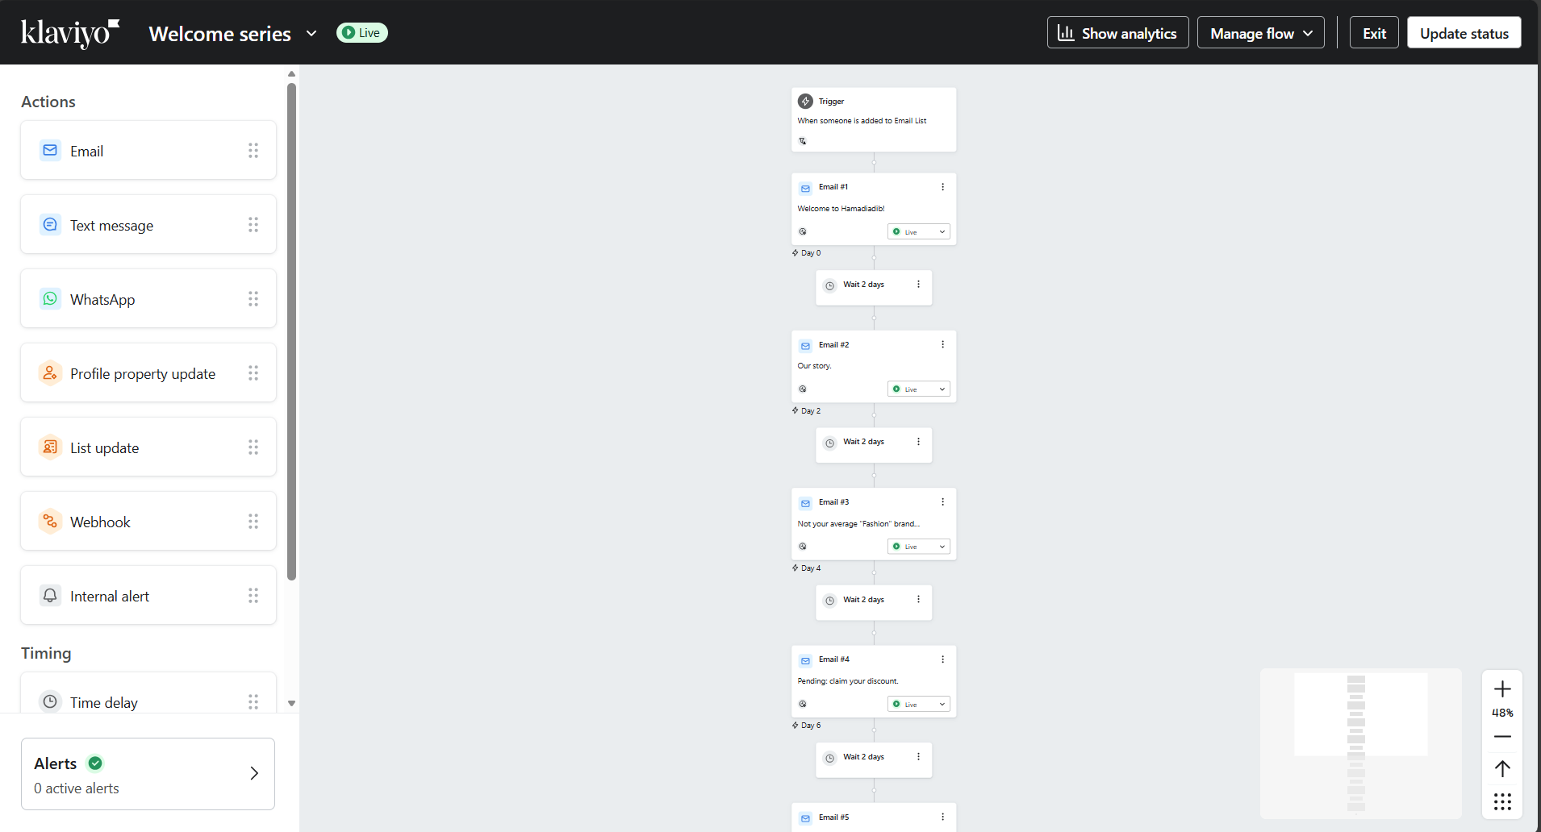Click the 48% zoom level control
This screenshot has width=1541, height=832.
click(x=1502, y=712)
